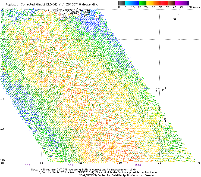Click the '5' label under the color bar
Viewport: 201px width, 177px height.
click(125, 7)
